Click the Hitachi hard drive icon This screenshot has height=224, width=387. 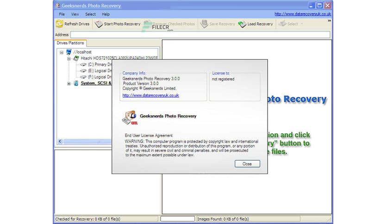point(76,58)
